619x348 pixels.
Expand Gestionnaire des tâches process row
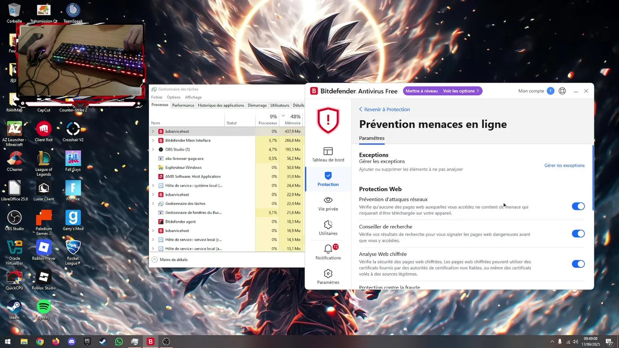[153, 203]
